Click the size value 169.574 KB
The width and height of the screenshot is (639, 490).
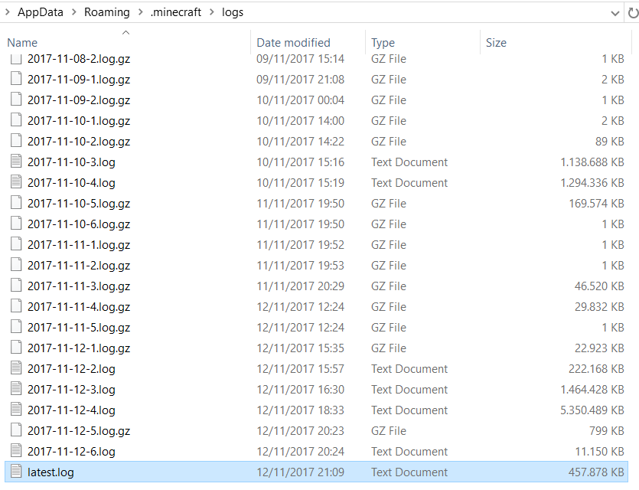tap(597, 204)
